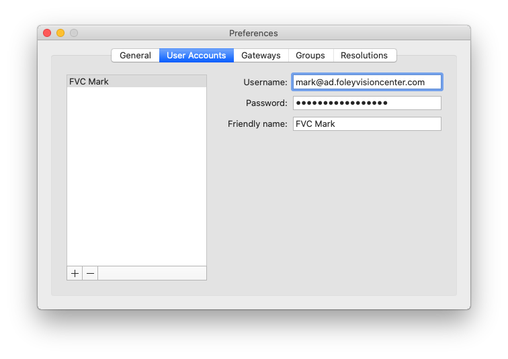Viewport: 508px width, 359px height.
Task: Click the Preferences window title
Action: click(253, 33)
